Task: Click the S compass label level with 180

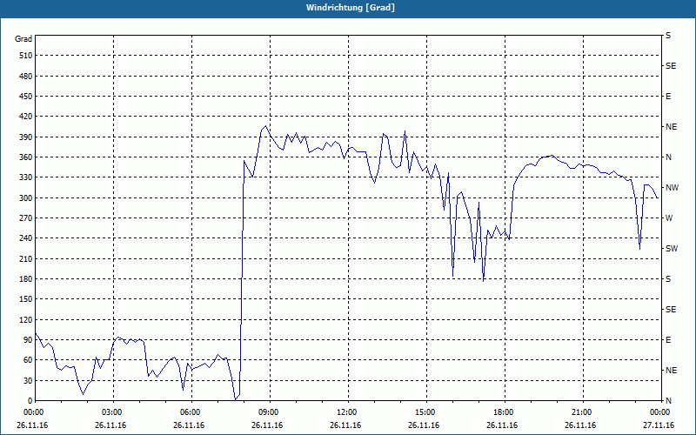Action: 668,279
